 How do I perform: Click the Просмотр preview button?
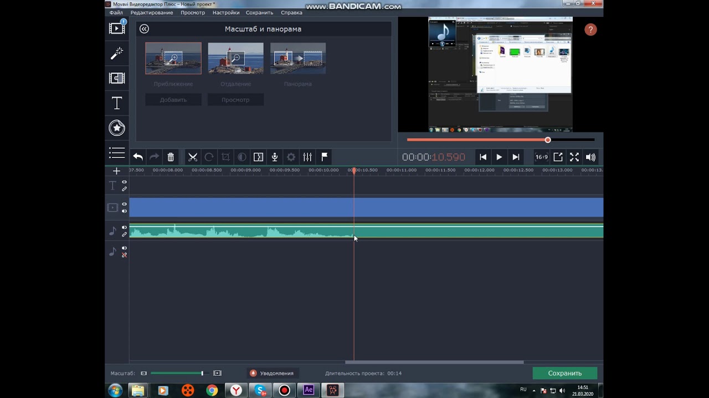[235, 99]
